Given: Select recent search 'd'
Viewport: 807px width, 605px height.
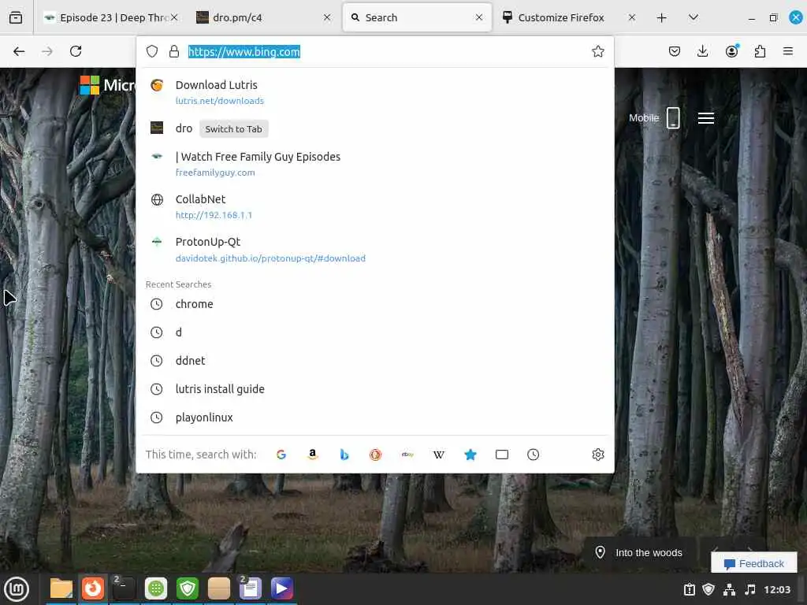Looking at the screenshot, I should click(374, 332).
